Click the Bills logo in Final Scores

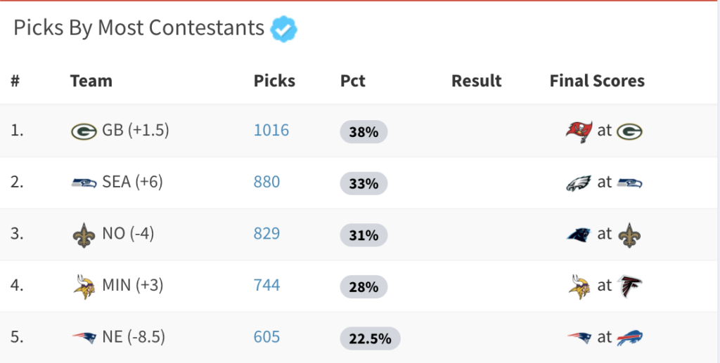point(629,338)
